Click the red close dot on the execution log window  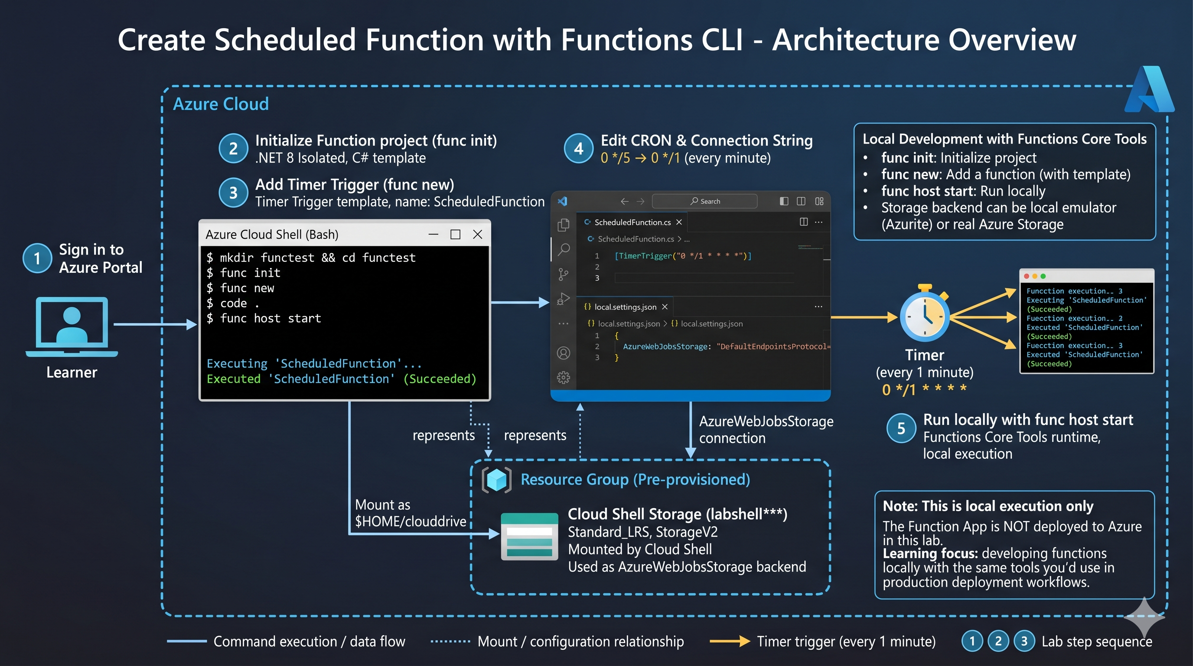click(1027, 276)
